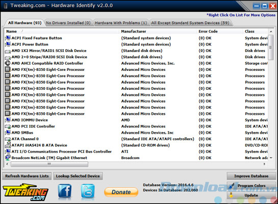Click the yellow Donate button

click(121, 192)
